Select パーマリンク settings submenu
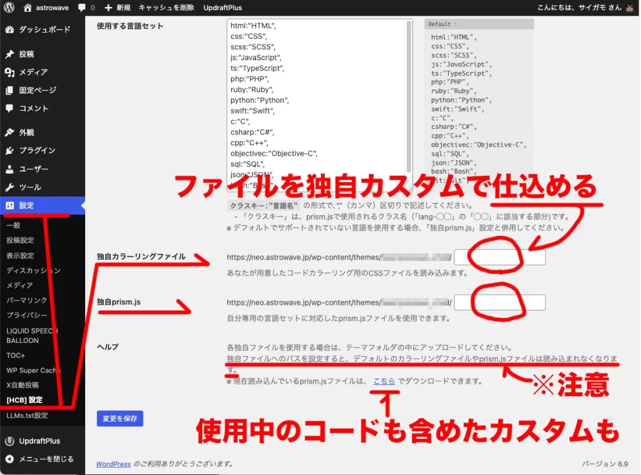This screenshot has height=475, width=641. click(26, 300)
